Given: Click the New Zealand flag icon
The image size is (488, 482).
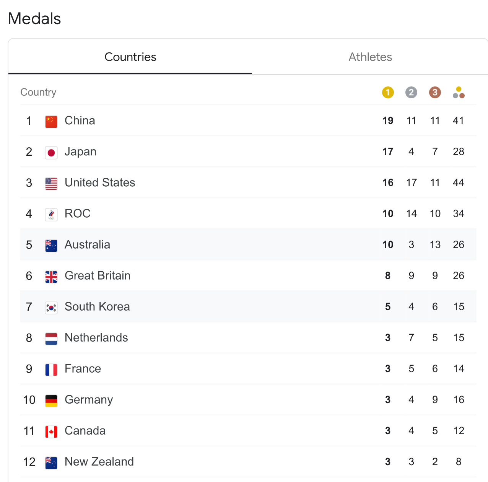Looking at the screenshot, I should (51, 462).
